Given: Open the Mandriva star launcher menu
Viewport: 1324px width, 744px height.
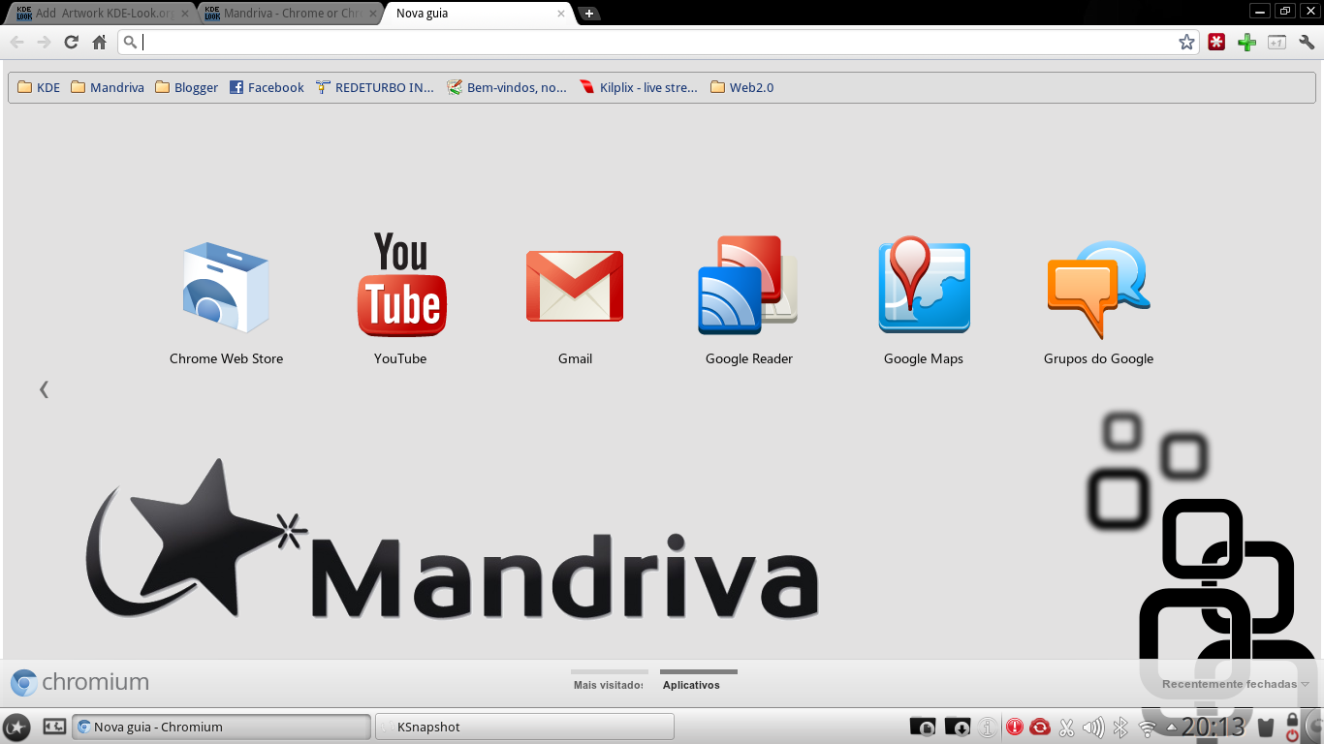Looking at the screenshot, I should coord(16,727).
